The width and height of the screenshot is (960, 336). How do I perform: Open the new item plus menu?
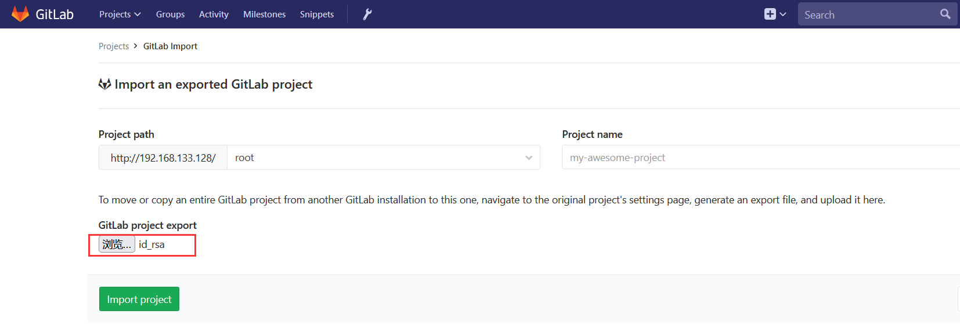coord(775,14)
